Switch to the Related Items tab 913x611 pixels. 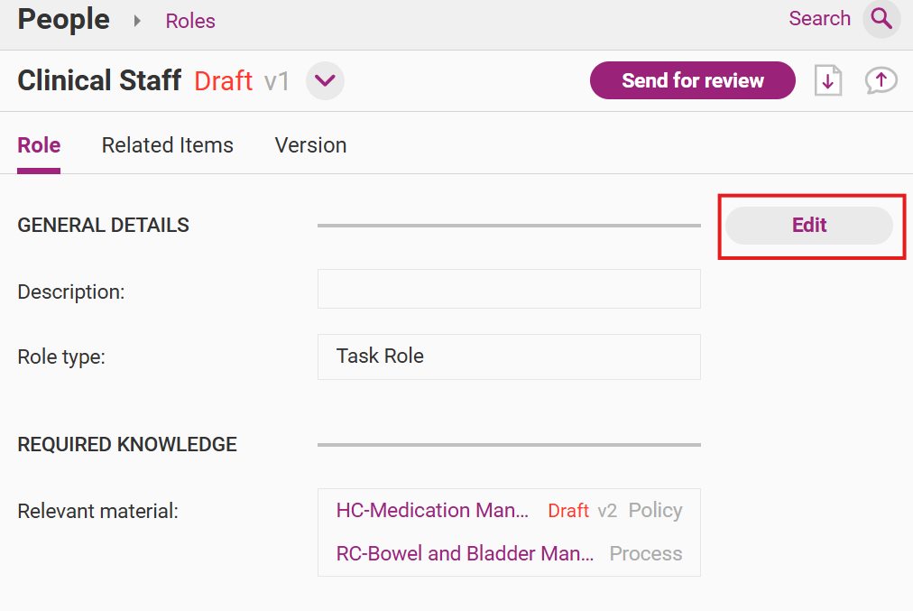167,145
